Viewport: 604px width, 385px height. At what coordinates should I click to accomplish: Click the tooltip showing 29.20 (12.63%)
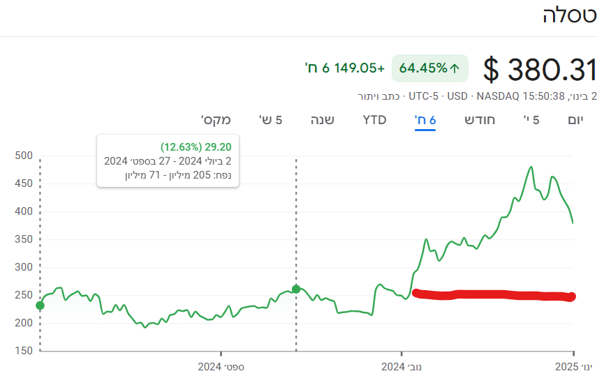point(168,160)
